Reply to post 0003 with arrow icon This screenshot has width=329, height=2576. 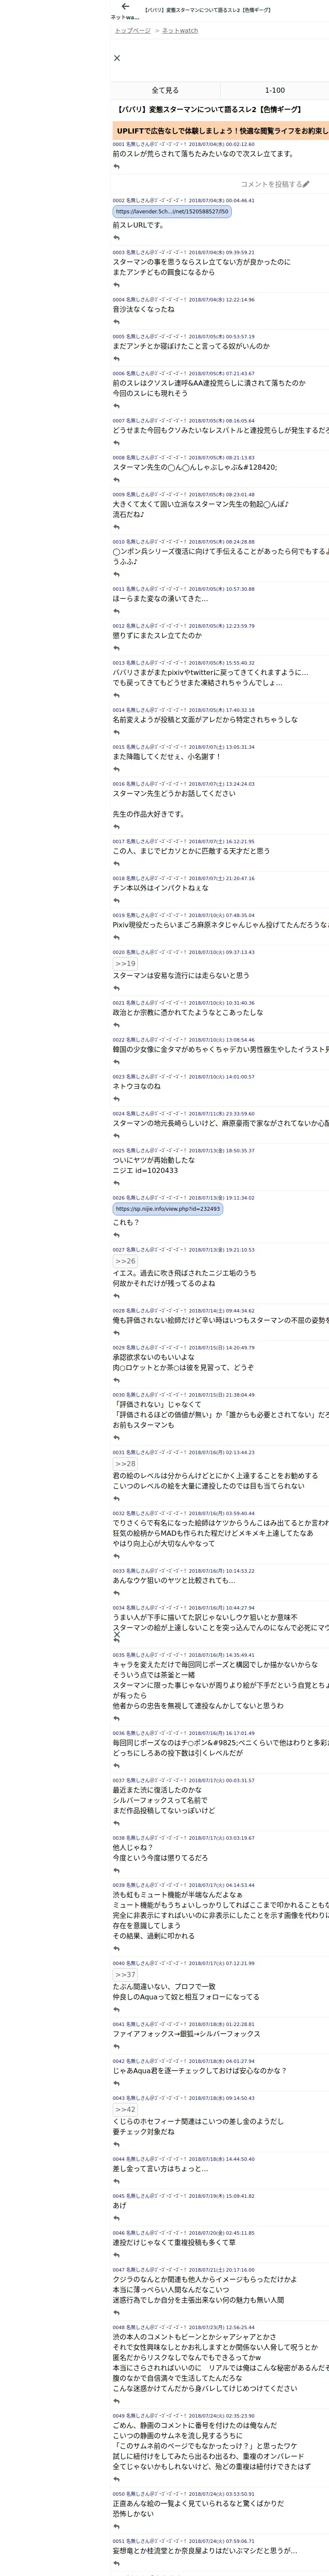point(117,285)
